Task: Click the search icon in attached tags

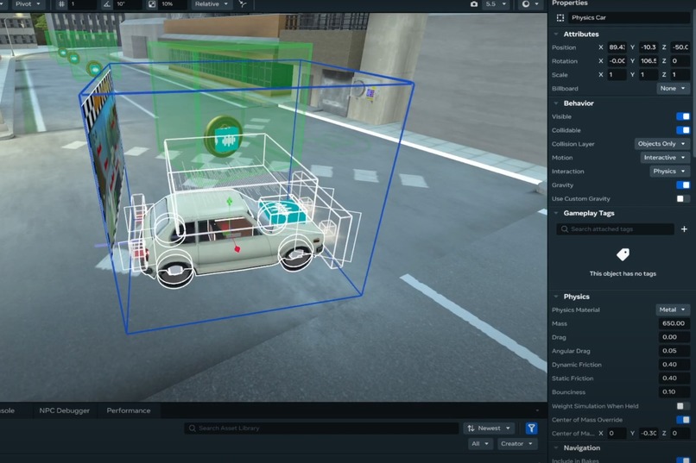Action: click(x=564, y=229)
